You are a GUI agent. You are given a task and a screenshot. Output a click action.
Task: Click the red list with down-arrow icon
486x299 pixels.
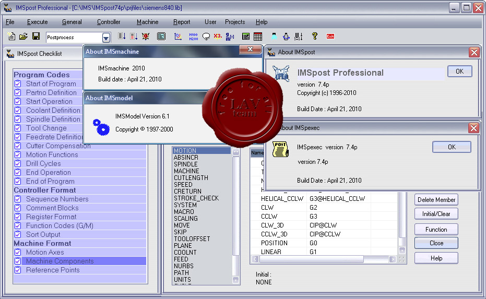tap(134, 37)
